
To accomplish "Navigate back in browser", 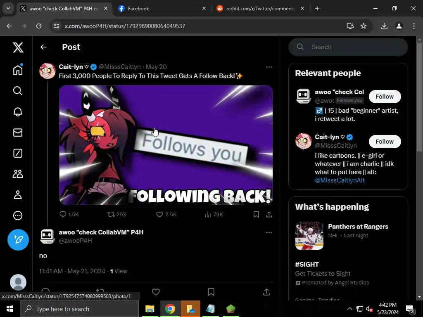I will (x=9, y=26).
